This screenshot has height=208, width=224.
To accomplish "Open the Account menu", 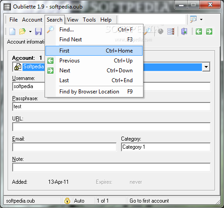I will click(x=32, y=20).
